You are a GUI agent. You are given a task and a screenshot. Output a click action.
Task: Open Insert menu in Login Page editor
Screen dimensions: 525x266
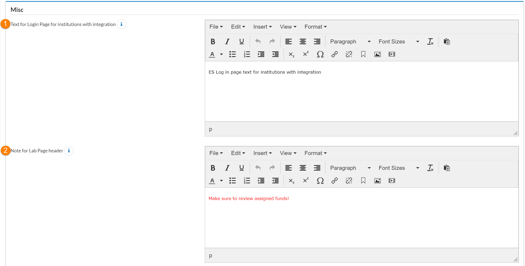[262, 27]
